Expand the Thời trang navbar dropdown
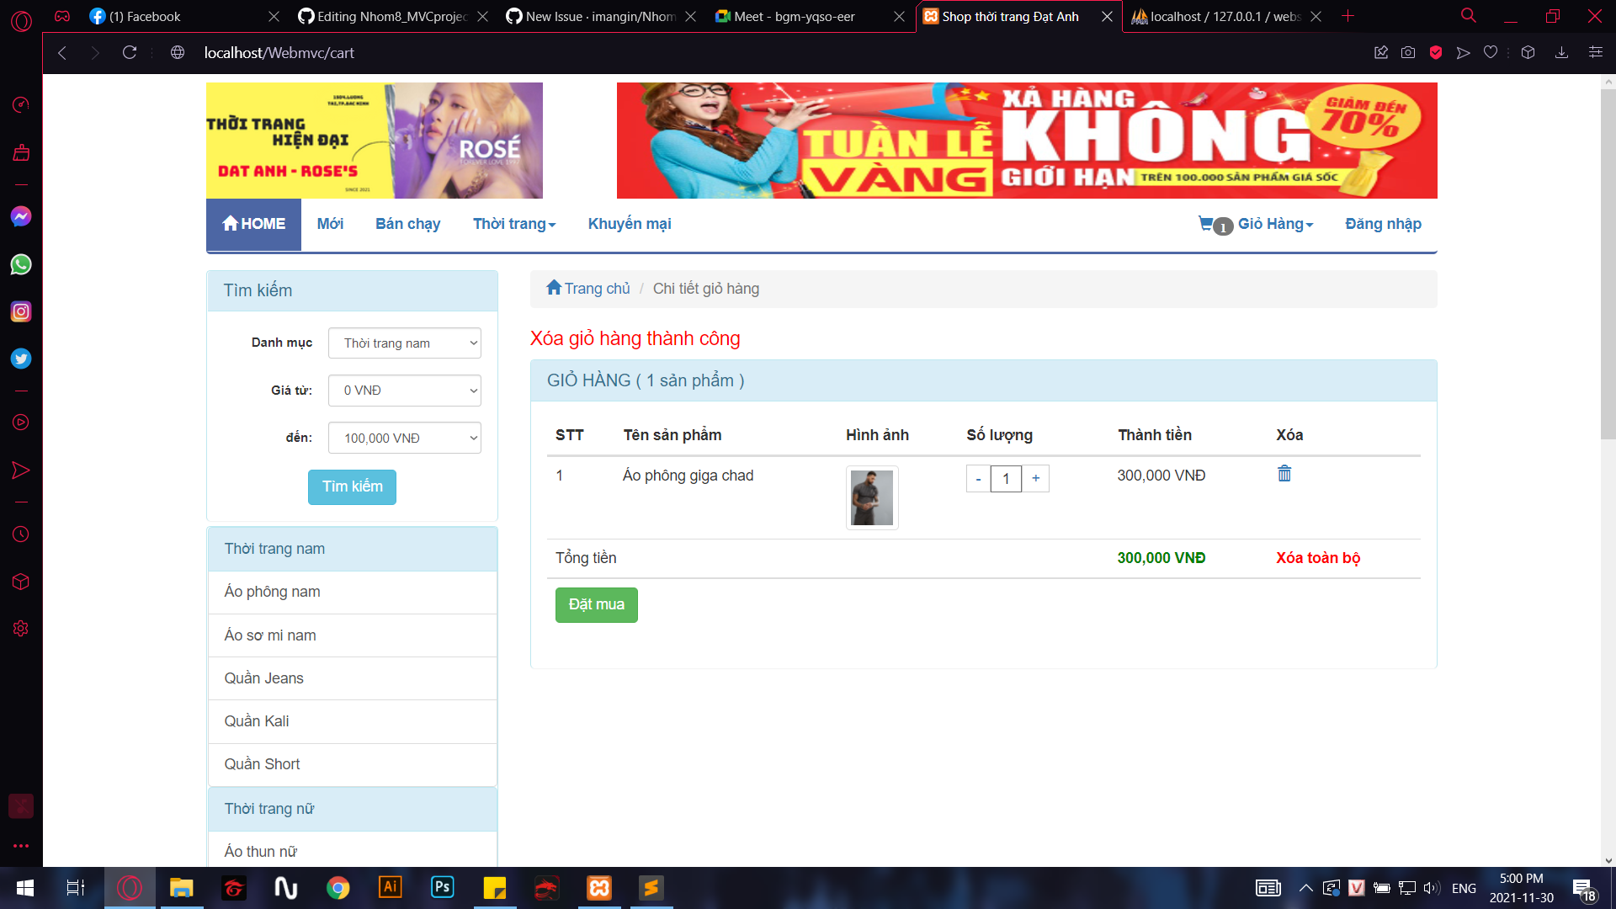This screenshot has width=1616, height=909. click(514, 224)
